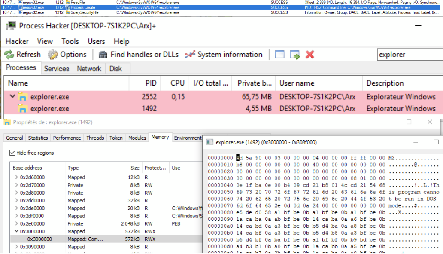Expand memory region 0x2d80000
The image size is (443, 254).
coord(16,193)
